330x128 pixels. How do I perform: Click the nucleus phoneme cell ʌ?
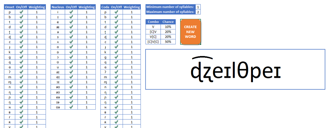tap(58, 42)
